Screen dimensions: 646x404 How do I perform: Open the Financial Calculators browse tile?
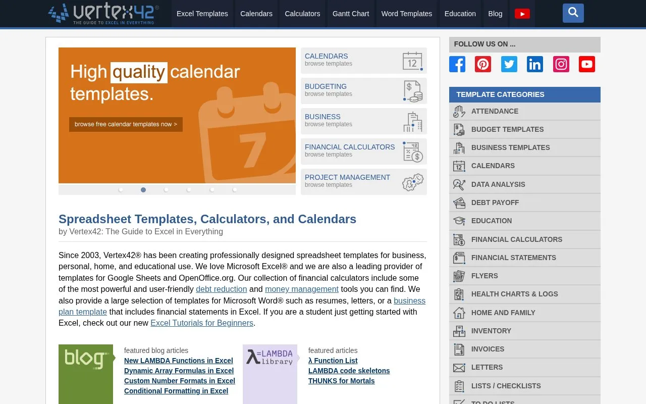point(364,151)
